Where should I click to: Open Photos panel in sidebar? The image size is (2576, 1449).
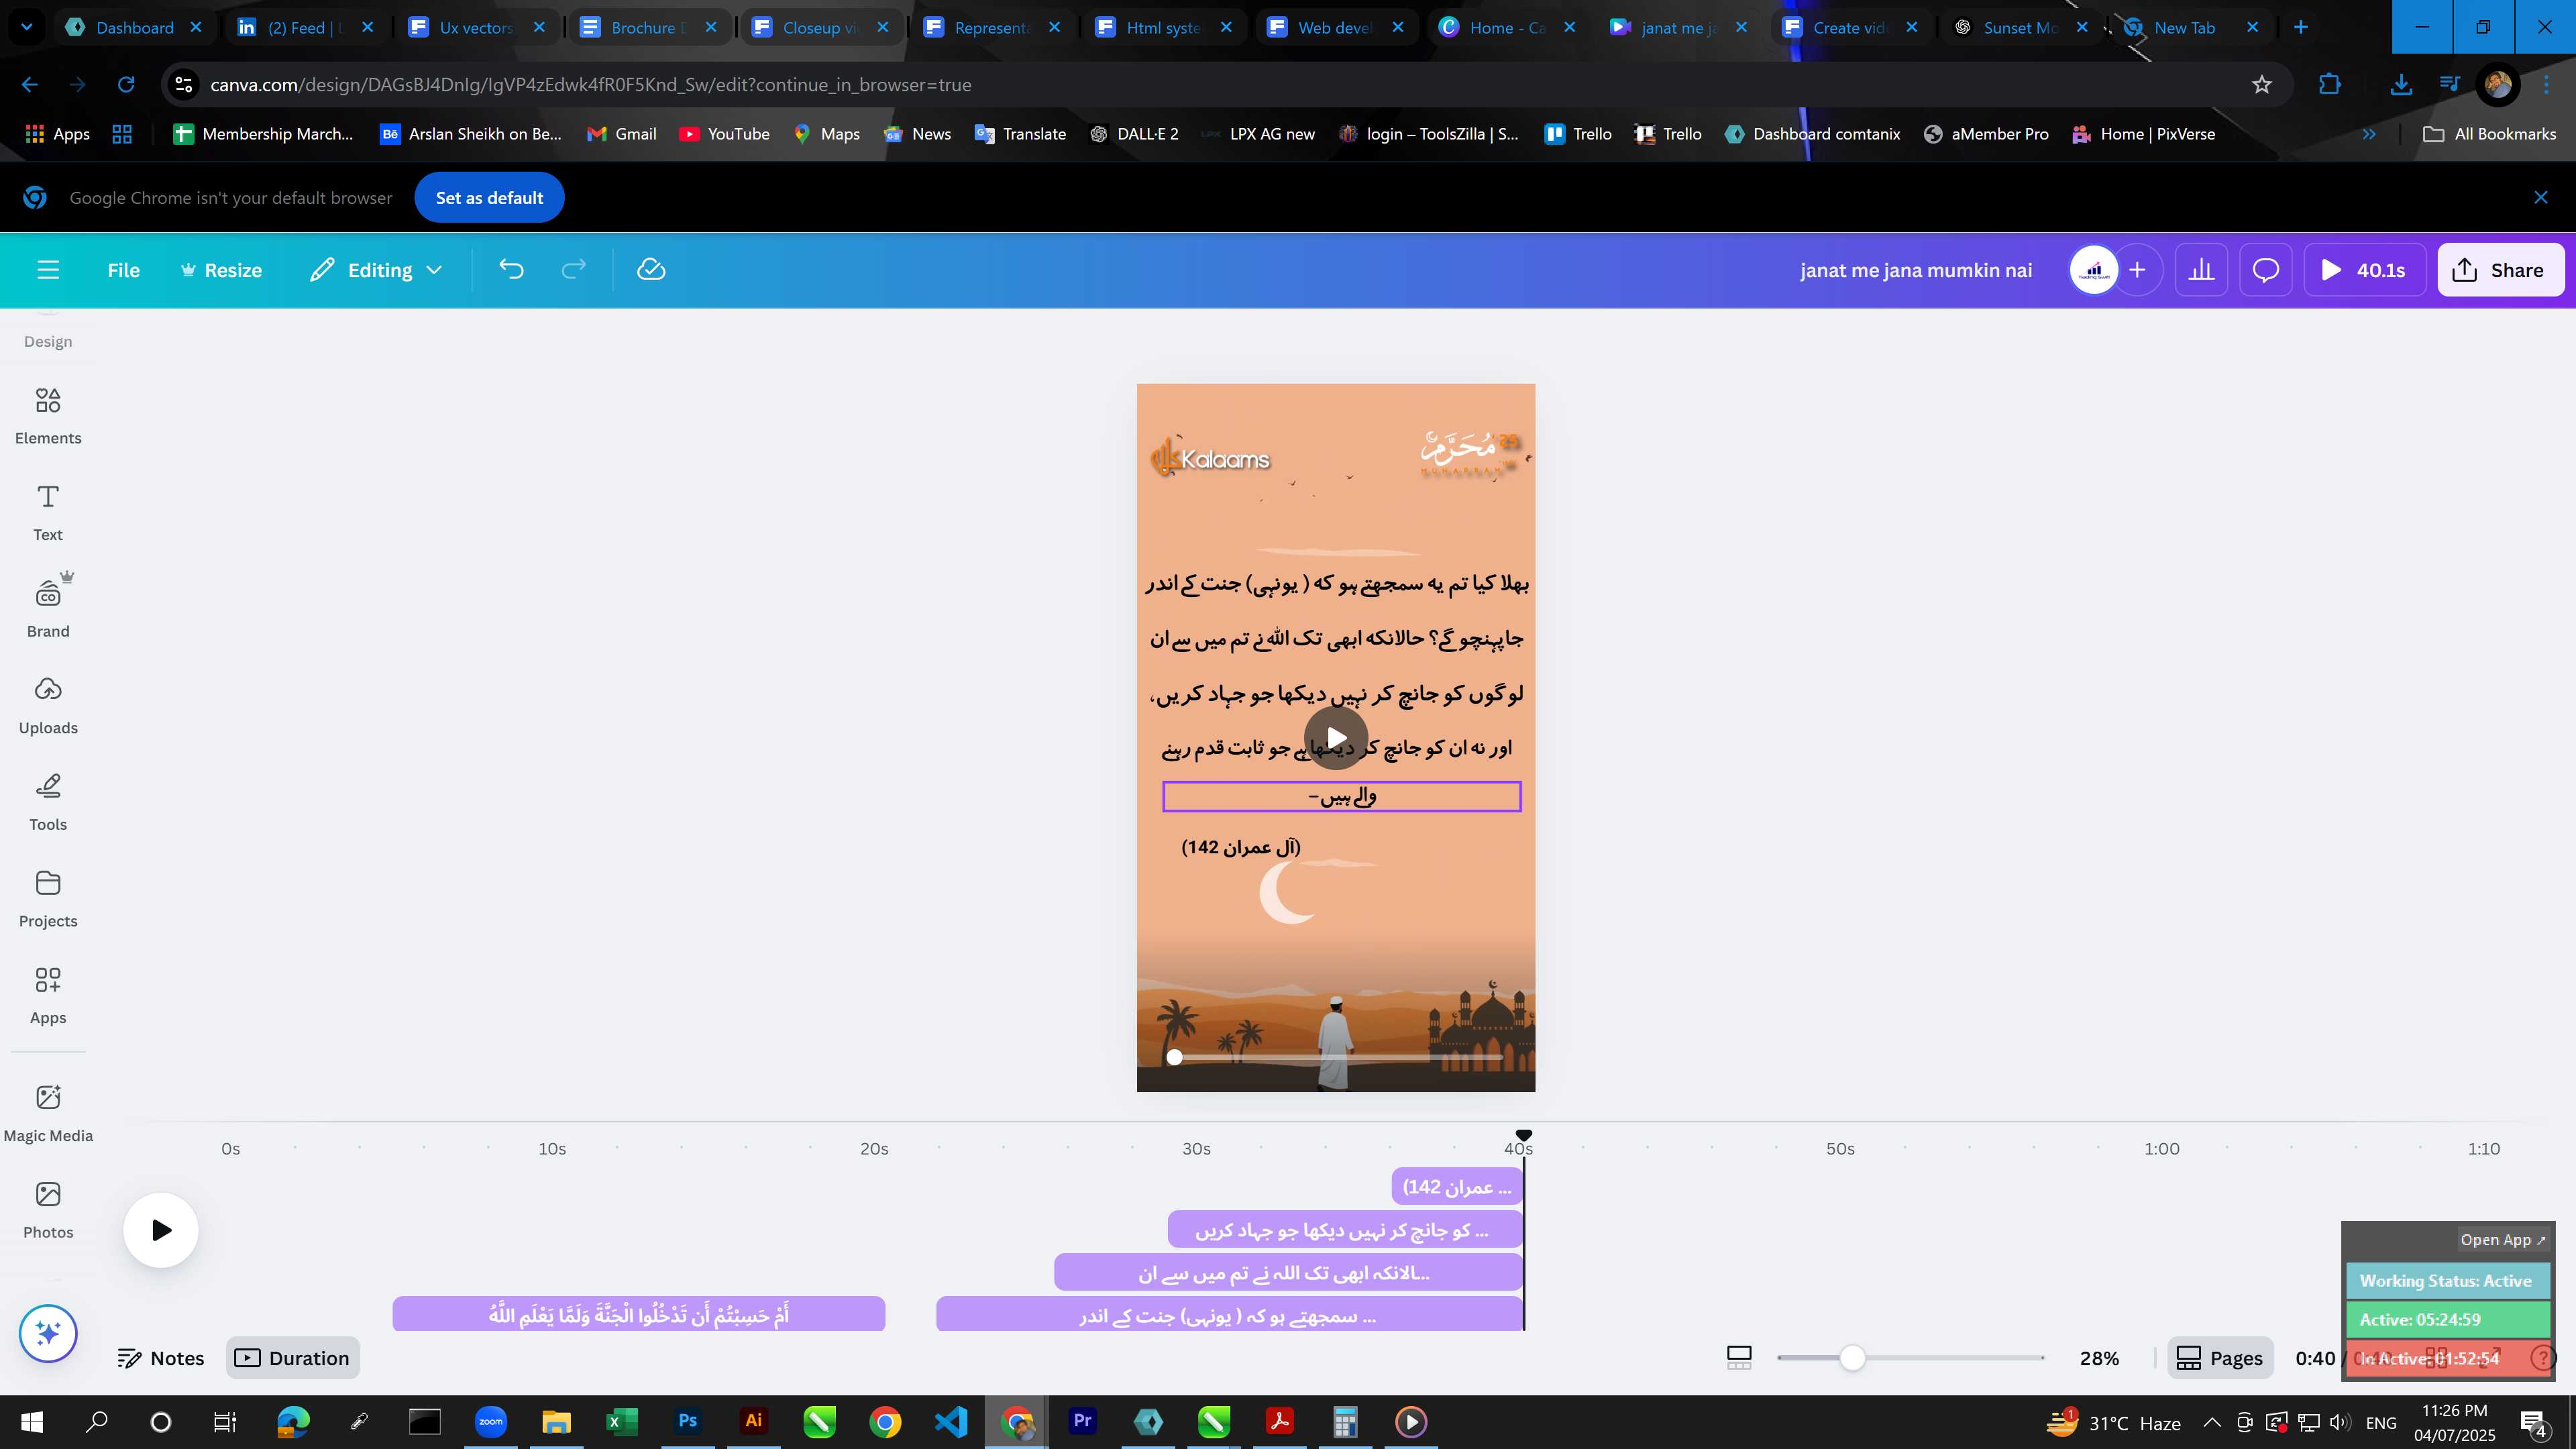click(x=48, y=1210)
